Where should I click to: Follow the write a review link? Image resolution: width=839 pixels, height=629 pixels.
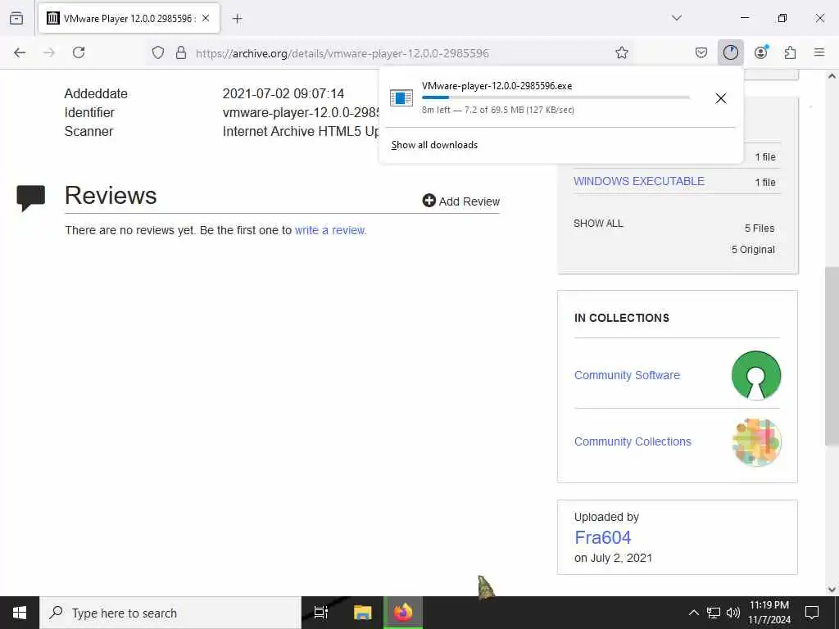click(331, 230)
